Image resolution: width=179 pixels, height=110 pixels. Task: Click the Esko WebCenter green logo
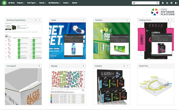pos(4,3)
